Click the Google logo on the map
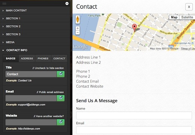Image resolution: width=195 pixels, height=135 pixels. click(80, 47)
